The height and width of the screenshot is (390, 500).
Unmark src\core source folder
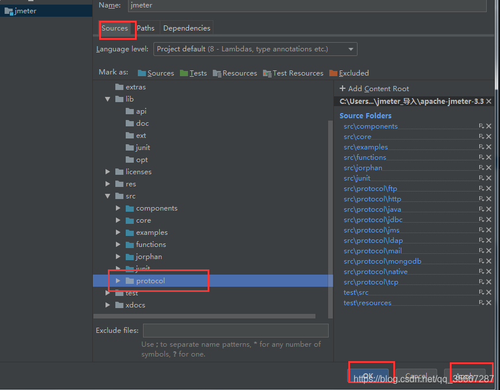coord(488,137)
